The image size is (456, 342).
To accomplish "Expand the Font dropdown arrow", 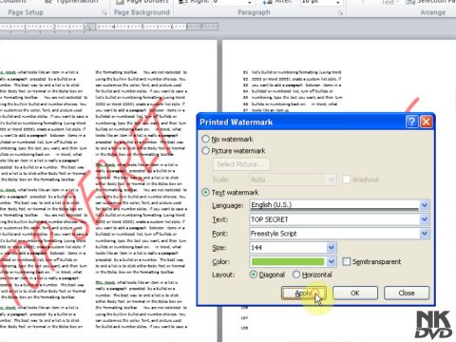I will click(x=425, y=234).
